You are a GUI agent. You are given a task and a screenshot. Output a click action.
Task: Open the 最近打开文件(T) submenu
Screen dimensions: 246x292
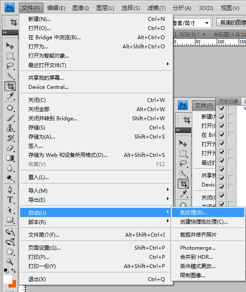tap(96, 65)
